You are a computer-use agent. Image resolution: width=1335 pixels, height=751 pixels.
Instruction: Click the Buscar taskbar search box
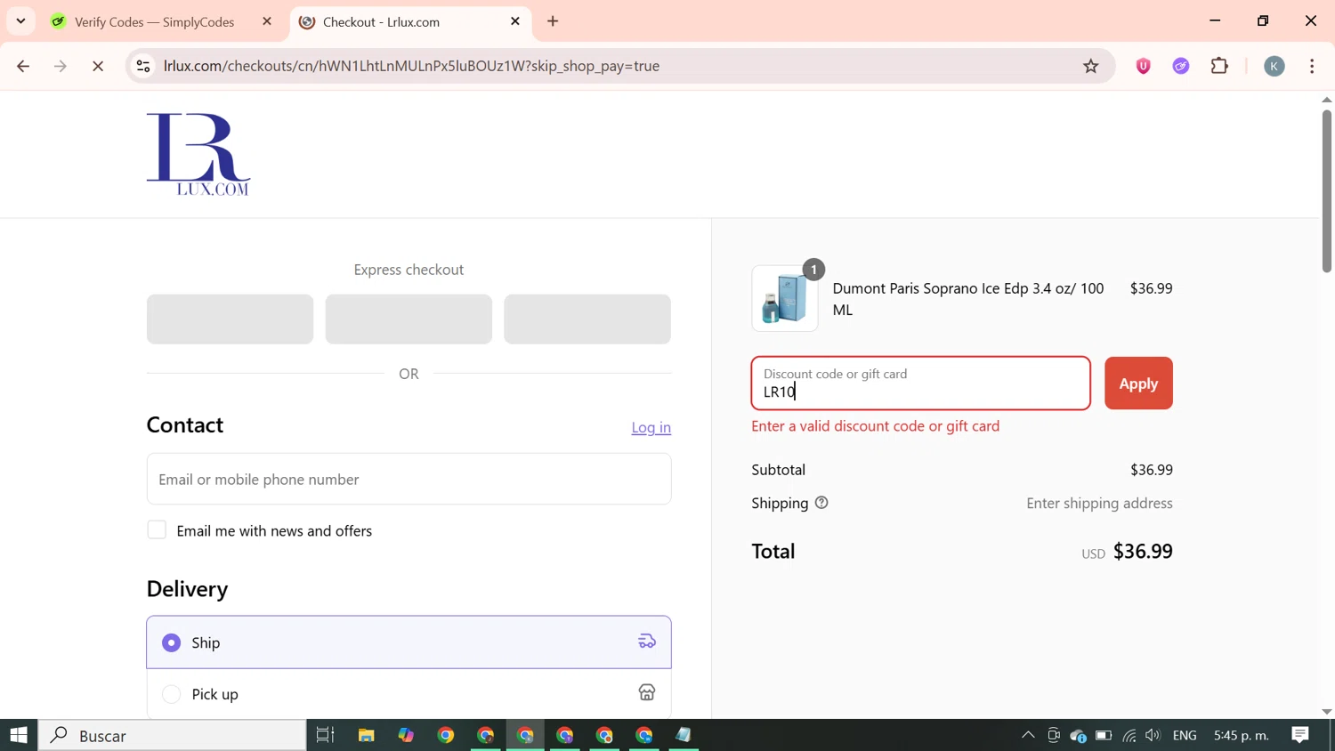pyautogui.click(x=173, y=735)
